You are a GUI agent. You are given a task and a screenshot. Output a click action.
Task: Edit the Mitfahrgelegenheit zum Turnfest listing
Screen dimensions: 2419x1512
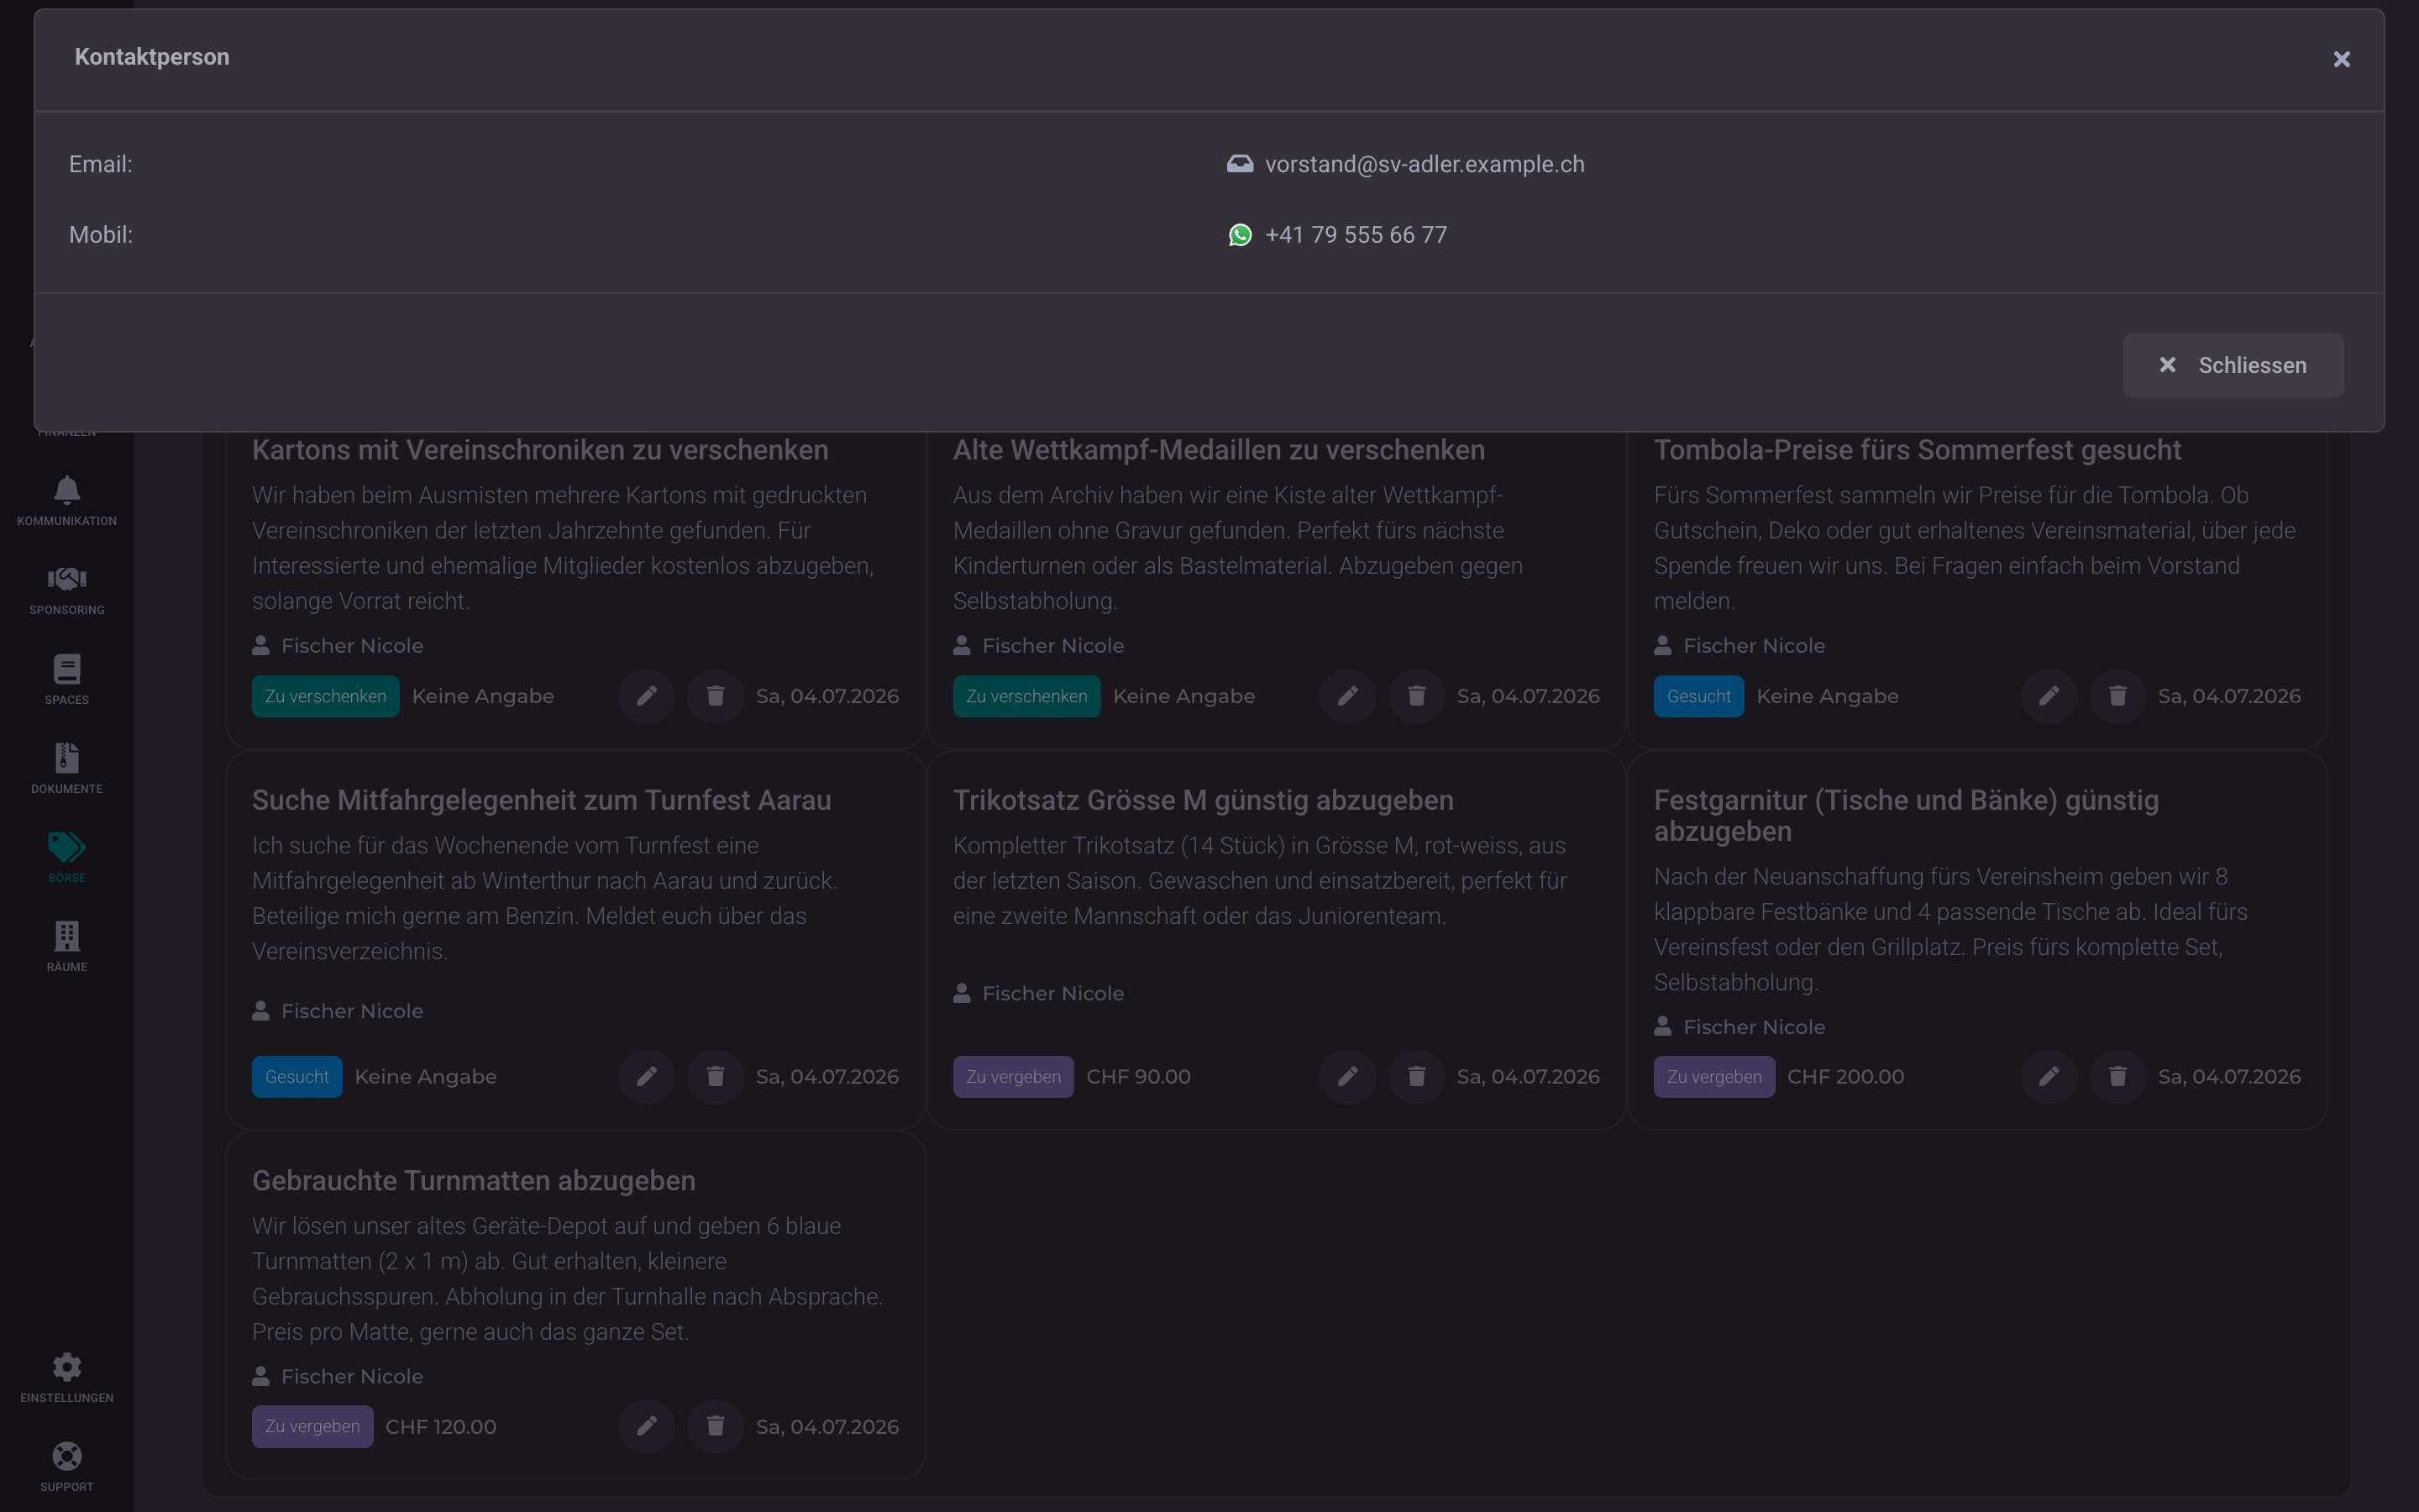(x=647, y=1077)
